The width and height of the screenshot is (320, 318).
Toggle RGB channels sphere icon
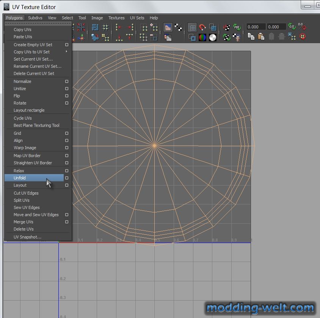202,37
